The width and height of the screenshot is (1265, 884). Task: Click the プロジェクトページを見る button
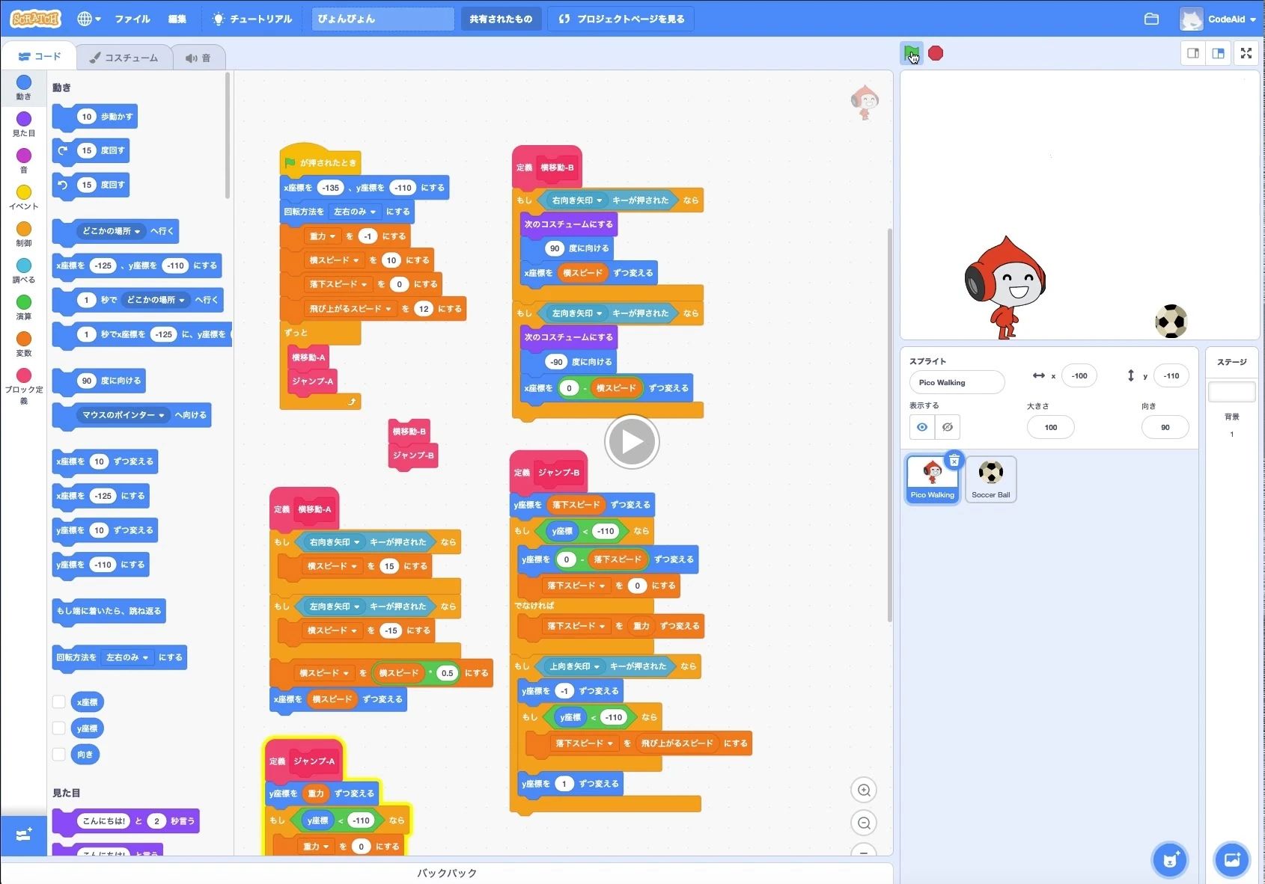pos(621,19)
